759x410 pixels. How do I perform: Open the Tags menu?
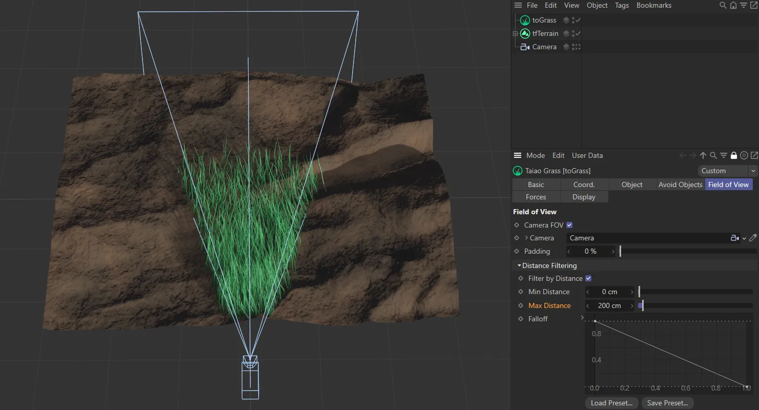click(622, 5)
